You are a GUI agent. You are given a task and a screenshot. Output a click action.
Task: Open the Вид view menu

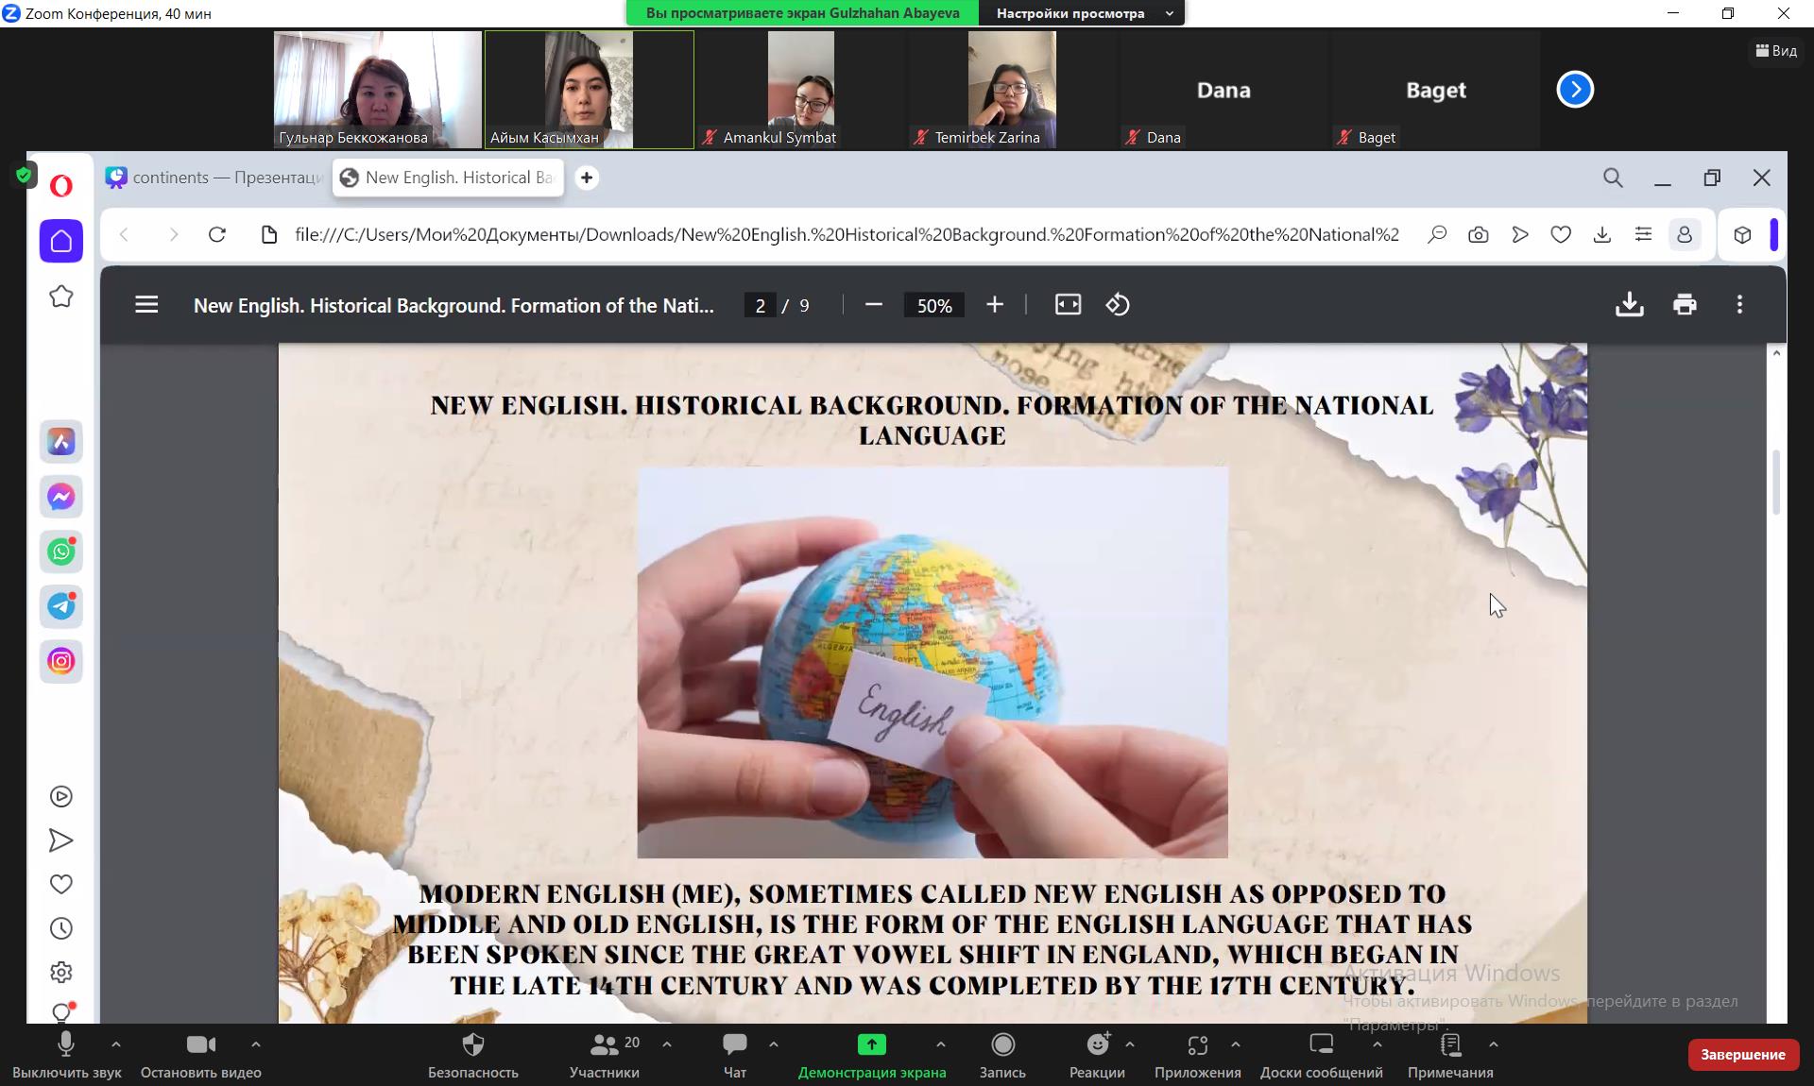click(1776, 51)
